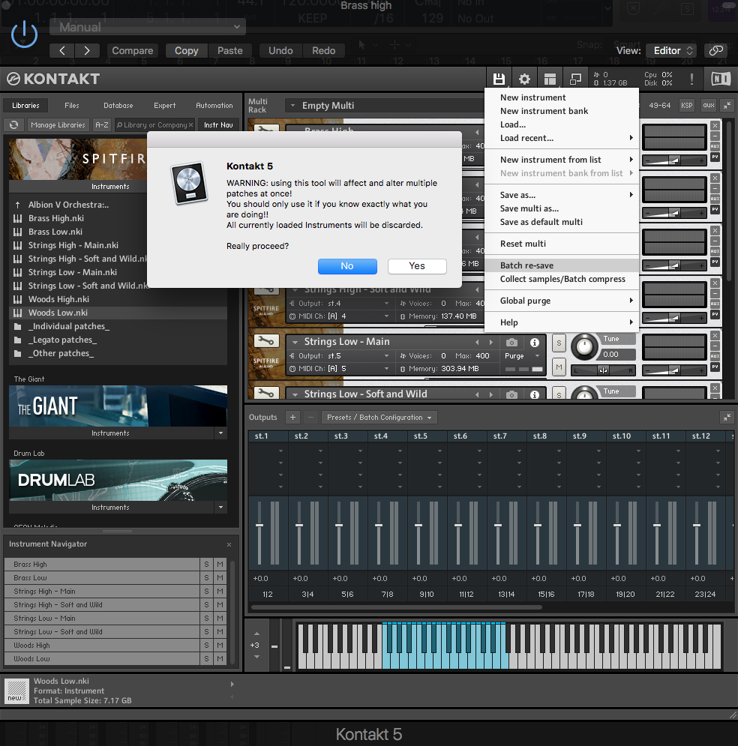Shift keyboard octave up arrow
Image resolution: width=738 pixels, height=746 pixels.
[x=256, y=634]
